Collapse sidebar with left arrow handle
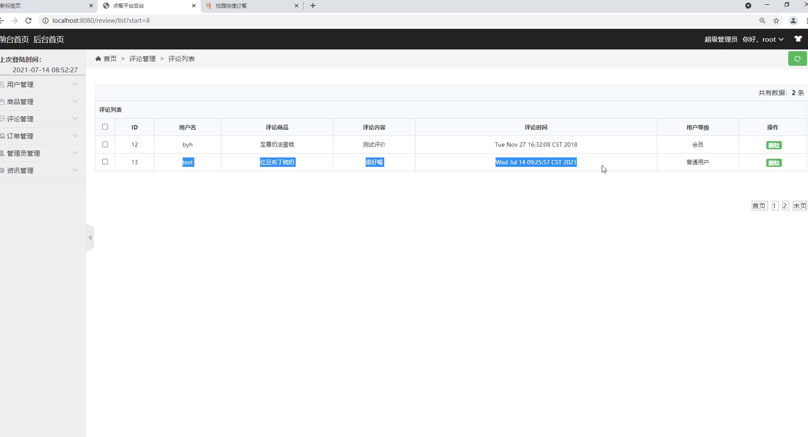This screenshot has height=437, width=808. coord(90,237)
